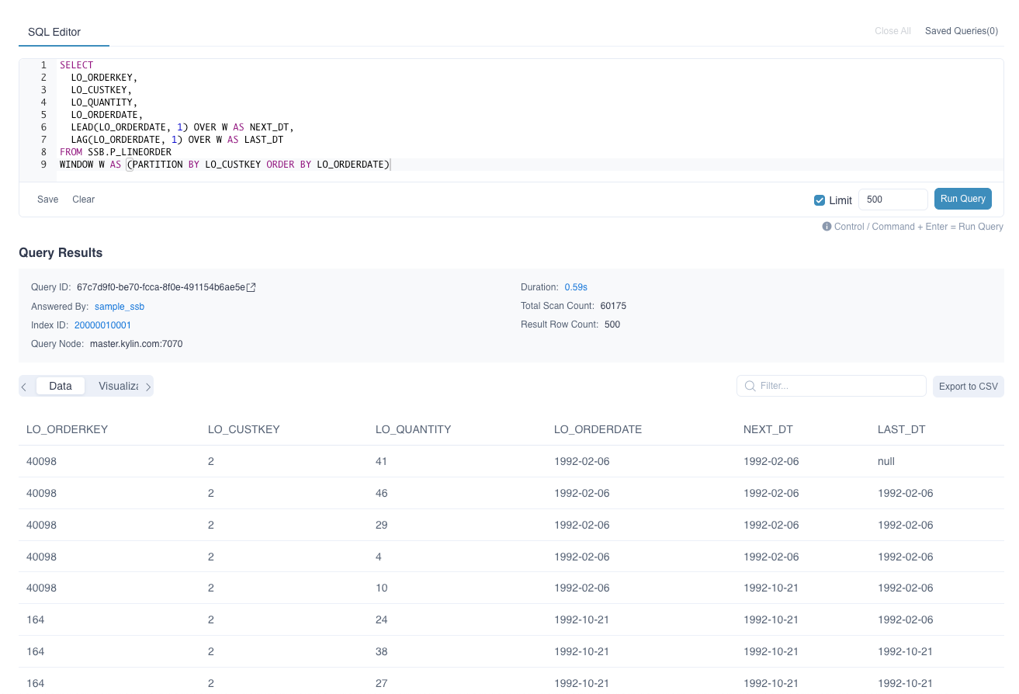This screenshot has width=1019, height=694.
Task: Uncheck the Limit checkbox
Action: click(820, 200)
